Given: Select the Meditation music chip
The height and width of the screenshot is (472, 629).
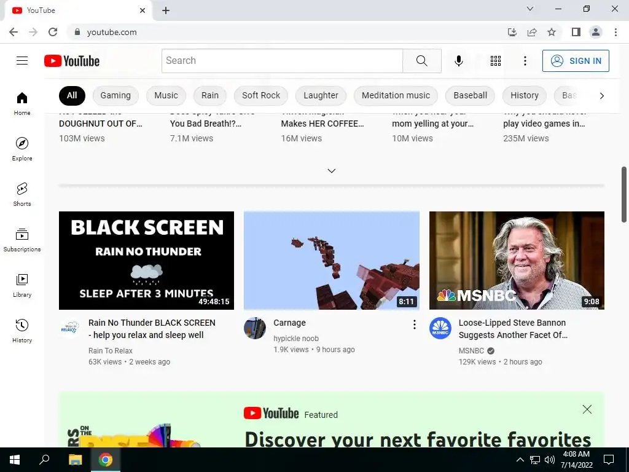Looking at the screenshot, I should (396, 95).
